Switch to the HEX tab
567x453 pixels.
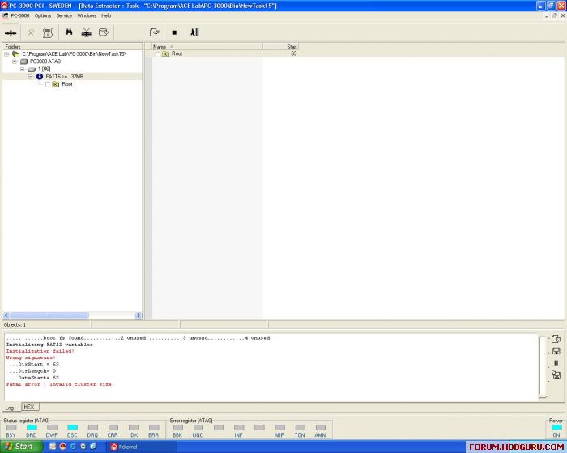pos(29,407)
